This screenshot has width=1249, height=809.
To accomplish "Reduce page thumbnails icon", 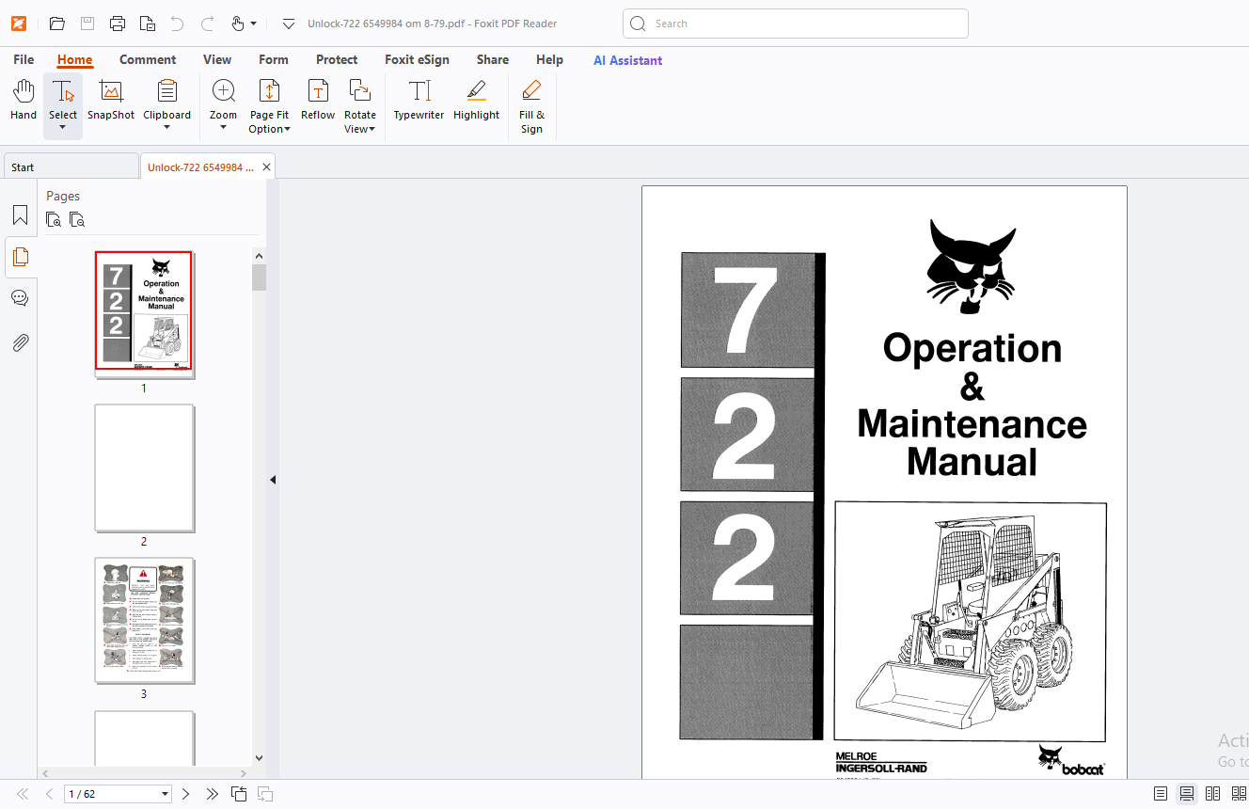I will (77, 220).
